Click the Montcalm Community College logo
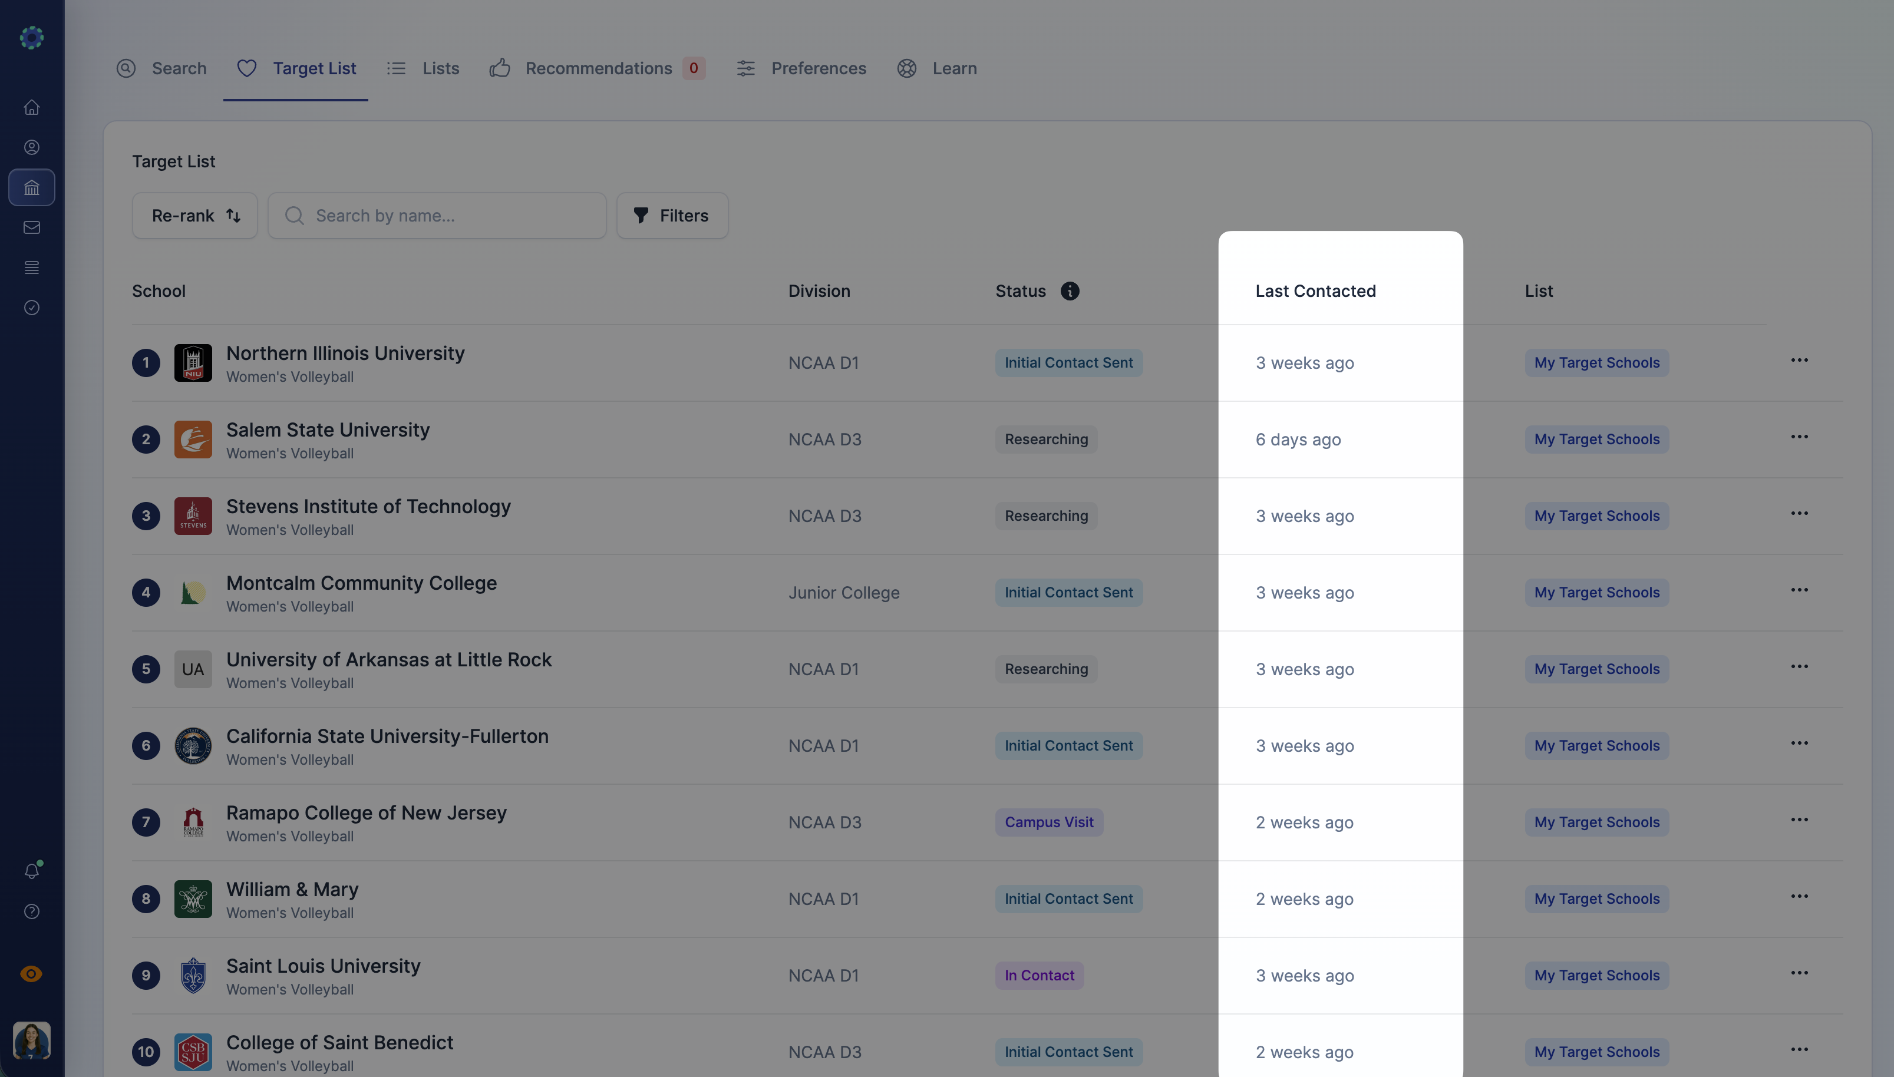Viewport: 1894px width, 1077px height. [x=193, y=593]
